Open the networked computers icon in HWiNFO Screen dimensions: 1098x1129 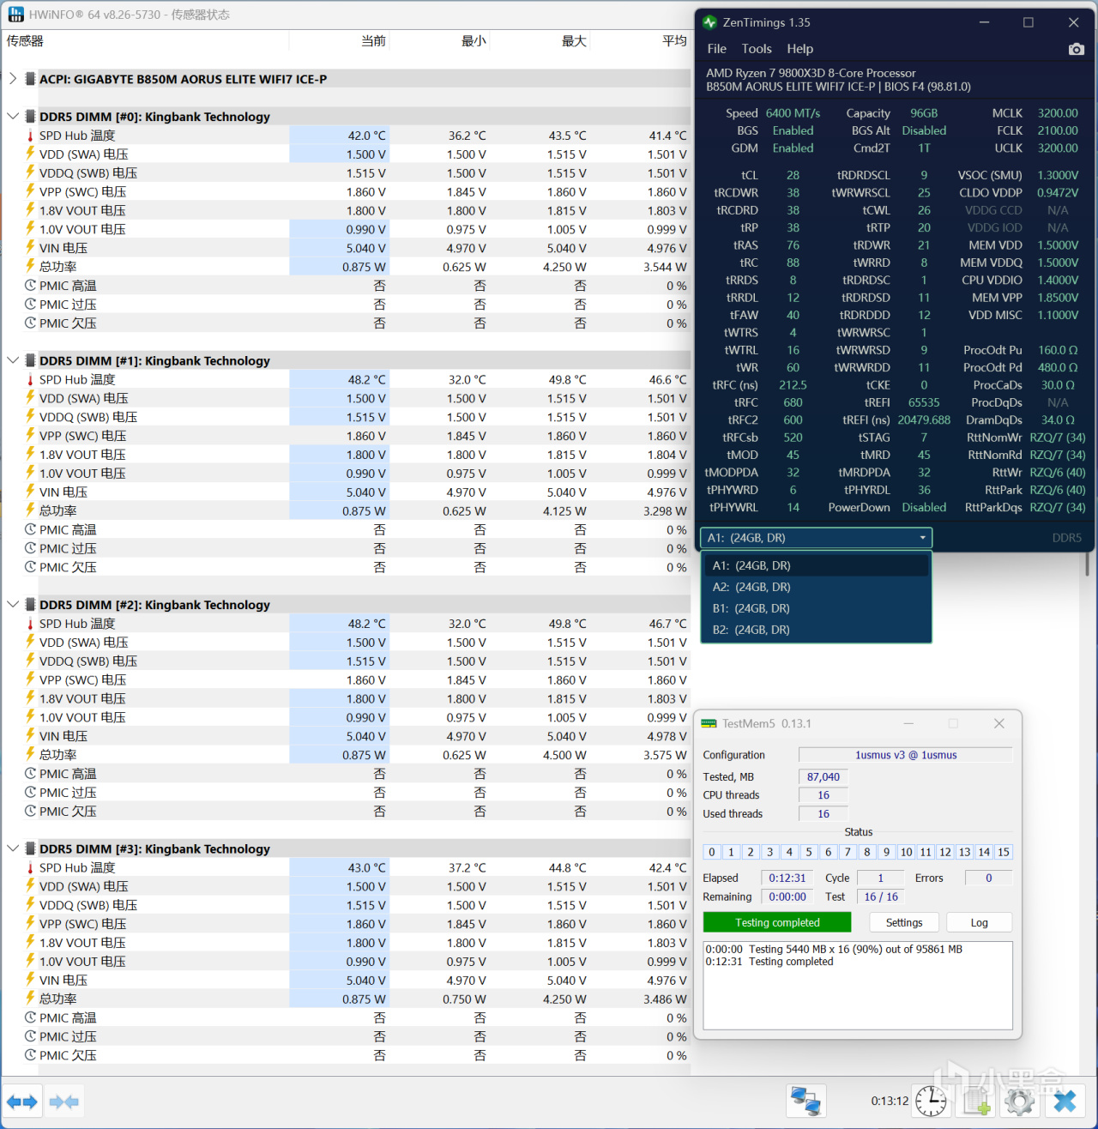click(806, 1101)
